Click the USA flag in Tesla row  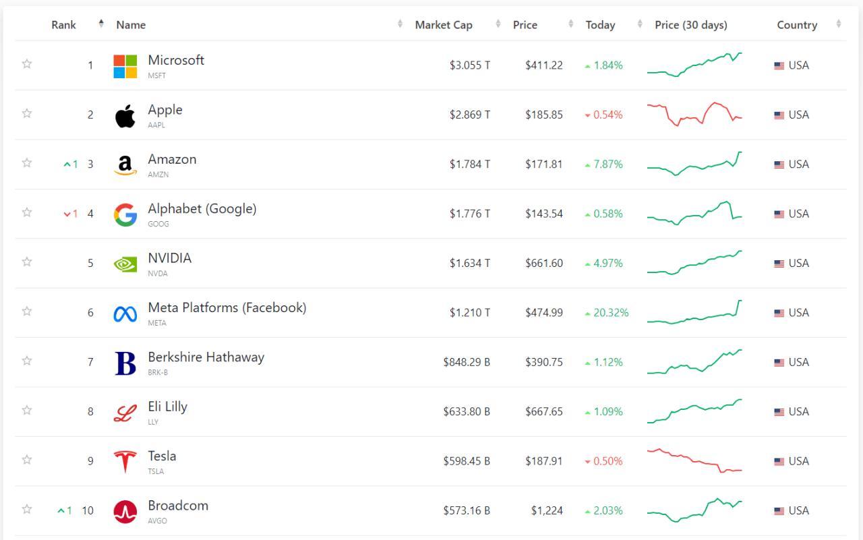[779, 462]
